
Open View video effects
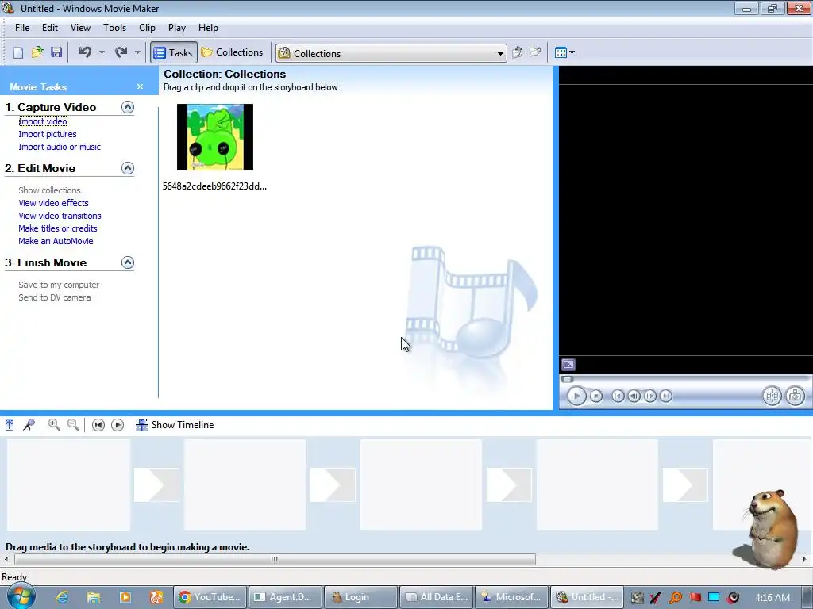(x=53, y=203)
